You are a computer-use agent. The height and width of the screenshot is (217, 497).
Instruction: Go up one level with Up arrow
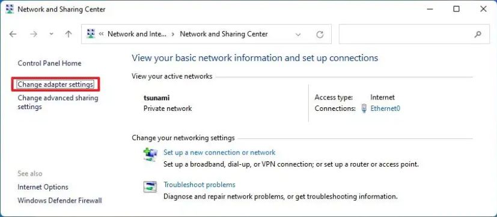click(x=69, y=34)
